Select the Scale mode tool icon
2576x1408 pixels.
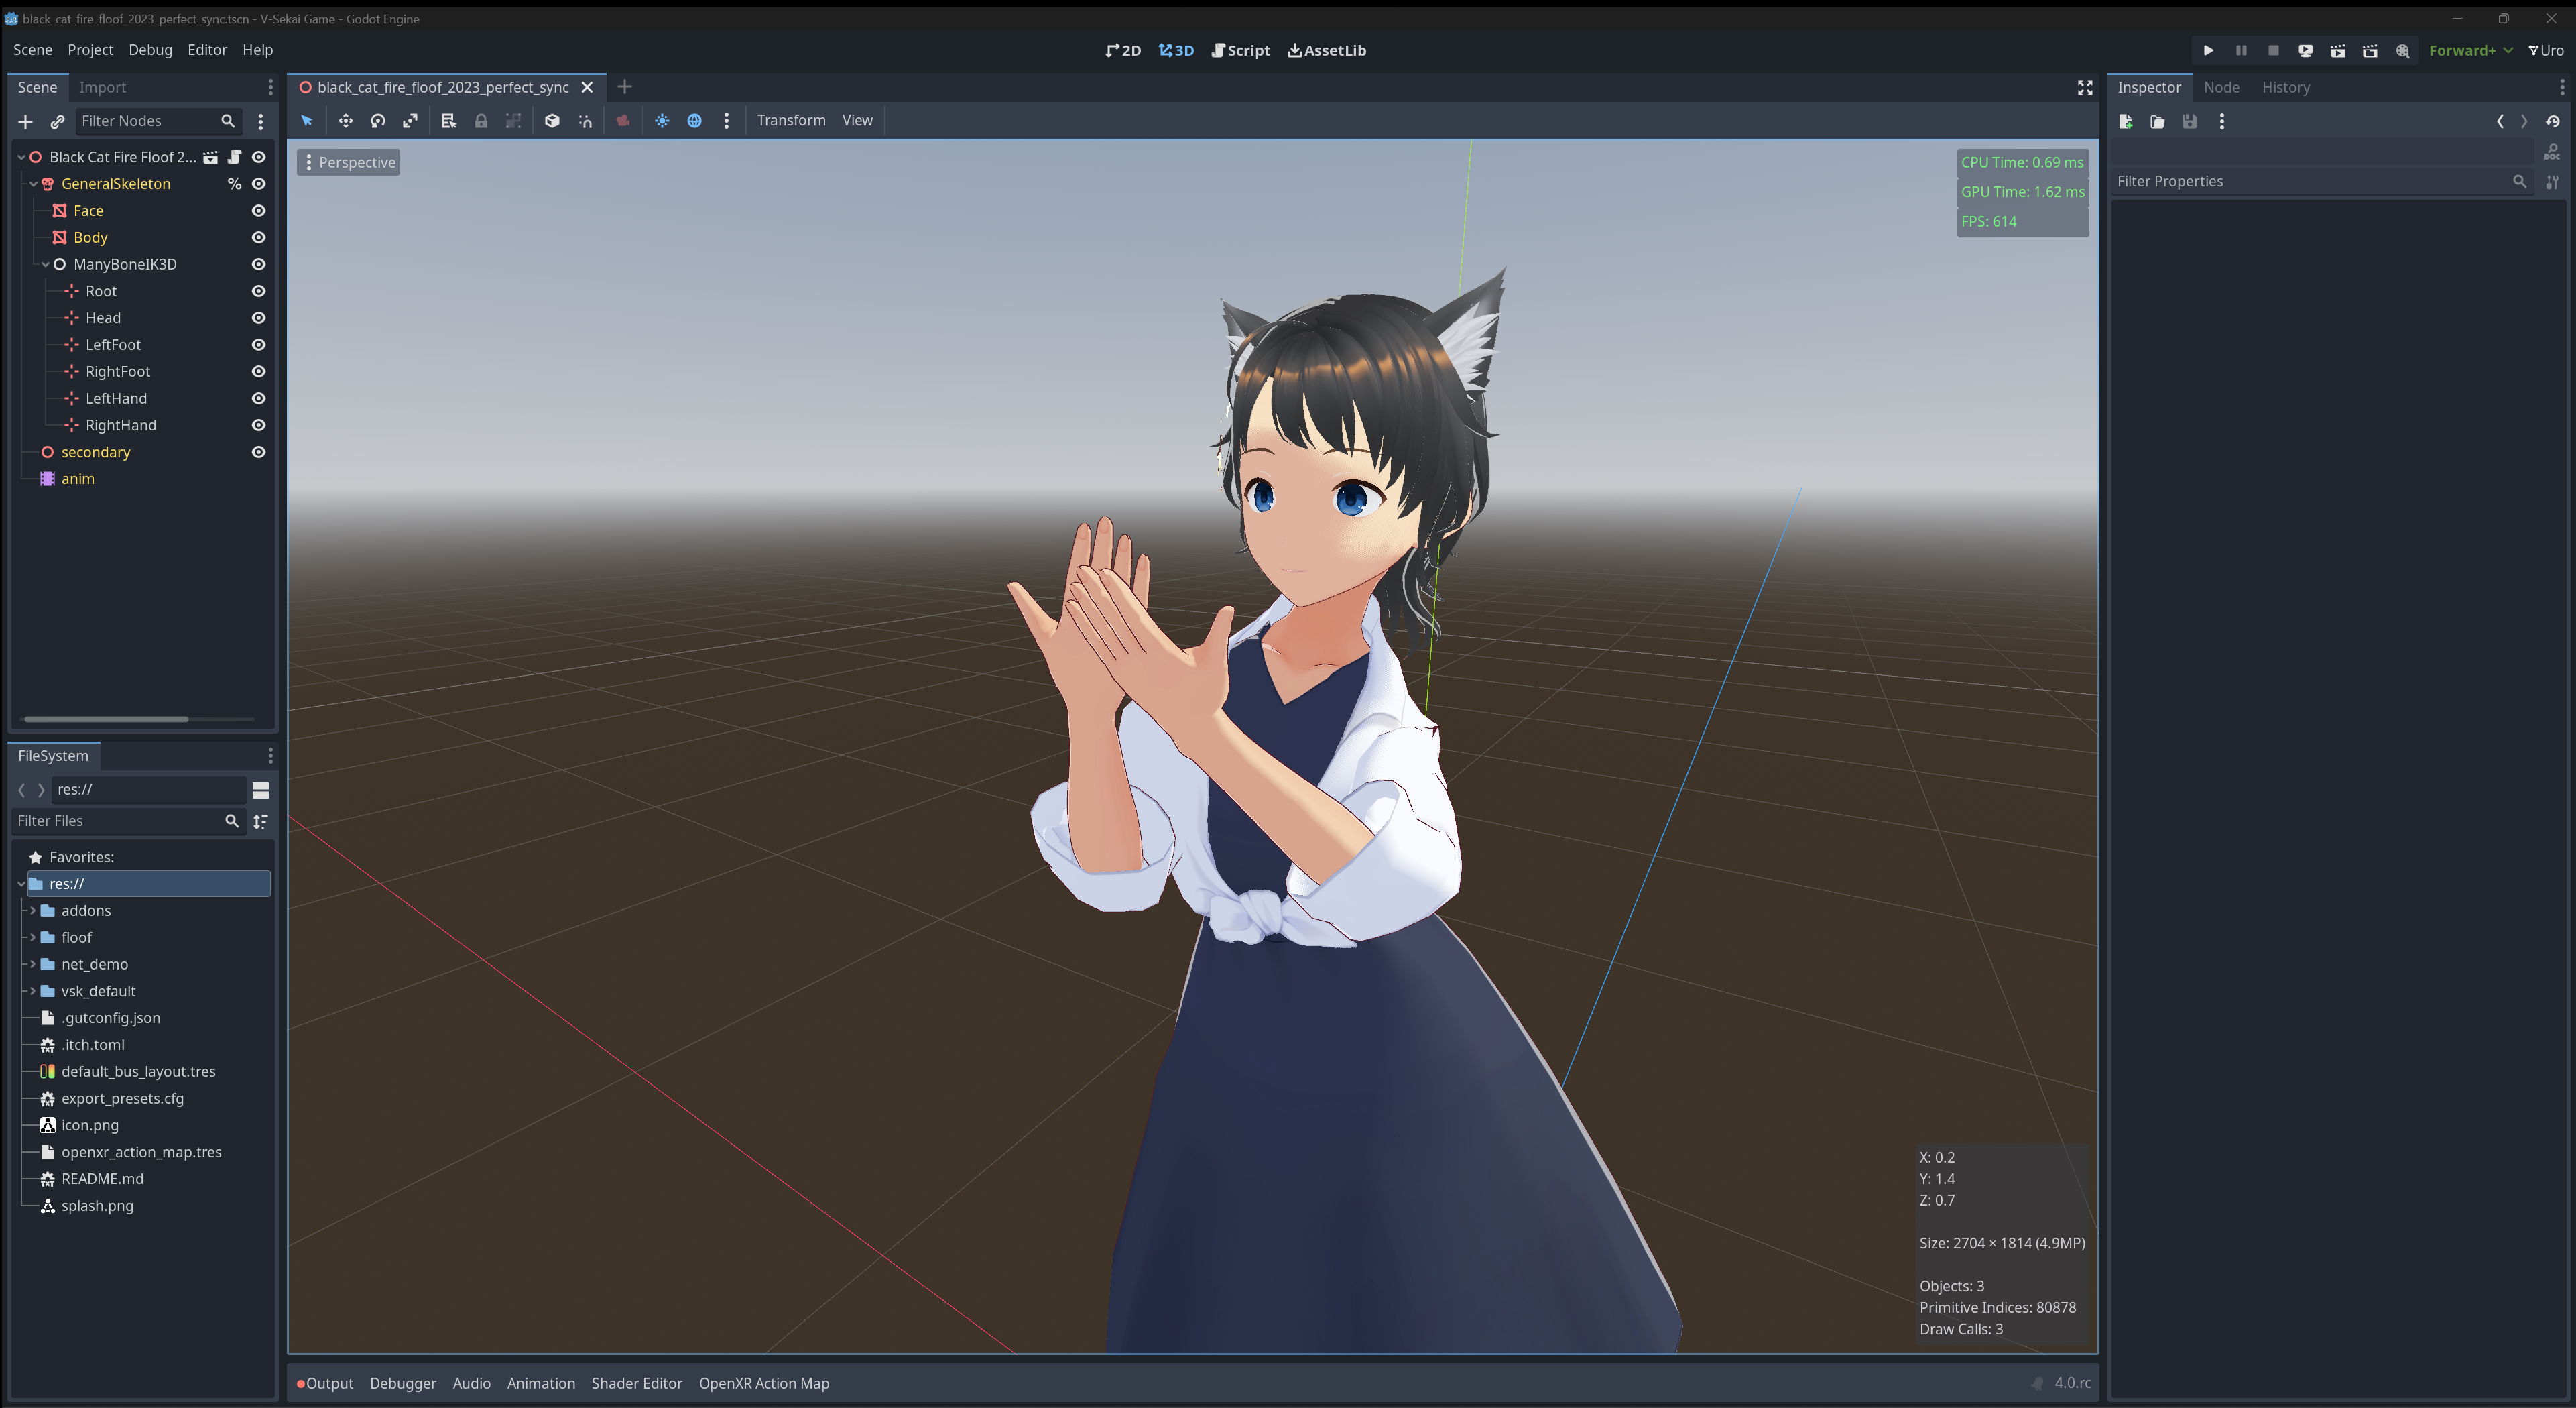tap(410, 121)
